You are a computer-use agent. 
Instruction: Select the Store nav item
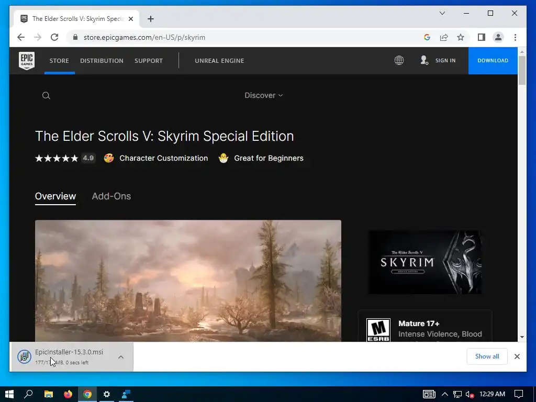tap(59, 61)
